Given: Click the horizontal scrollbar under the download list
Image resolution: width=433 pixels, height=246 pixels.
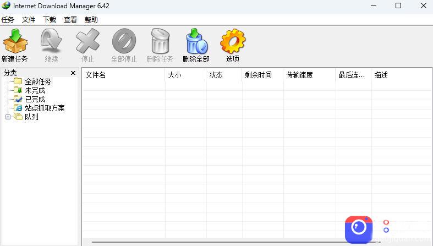Looking at the screenshot, I should tap(236, 242).
